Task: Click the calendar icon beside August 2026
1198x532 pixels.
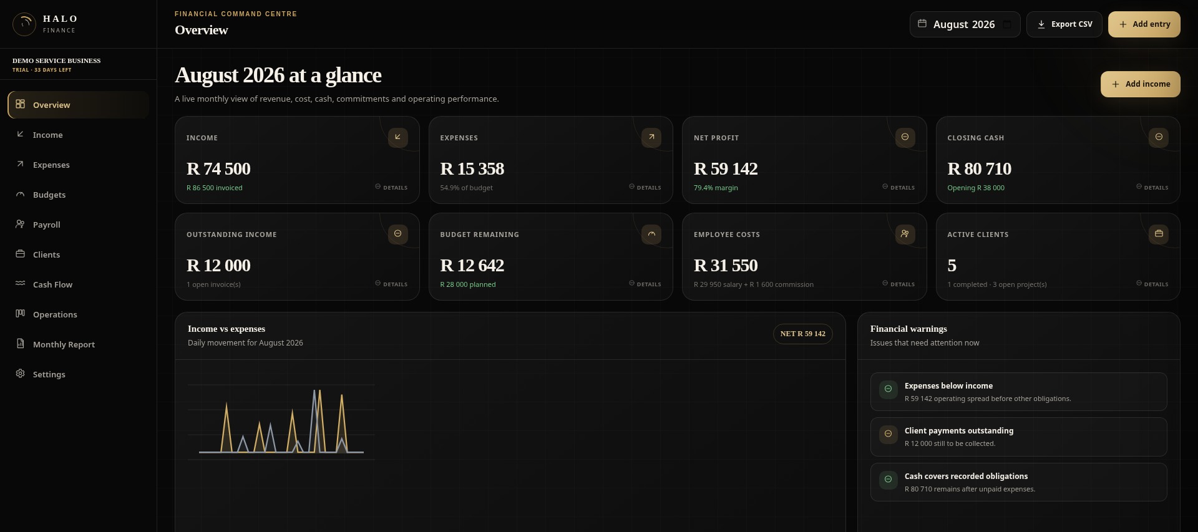Action: click(x=922, y=24)
